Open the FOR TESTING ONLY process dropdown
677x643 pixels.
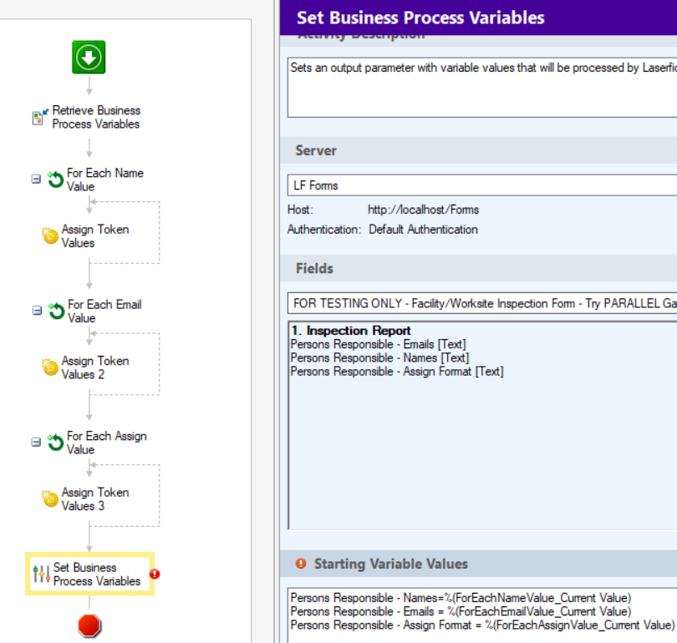pyautogui.click(x=482, y=303)
